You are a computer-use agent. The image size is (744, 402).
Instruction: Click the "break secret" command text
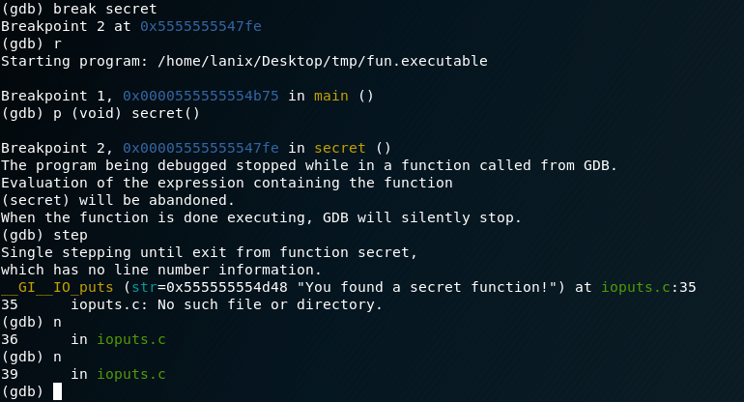(105, 9)
